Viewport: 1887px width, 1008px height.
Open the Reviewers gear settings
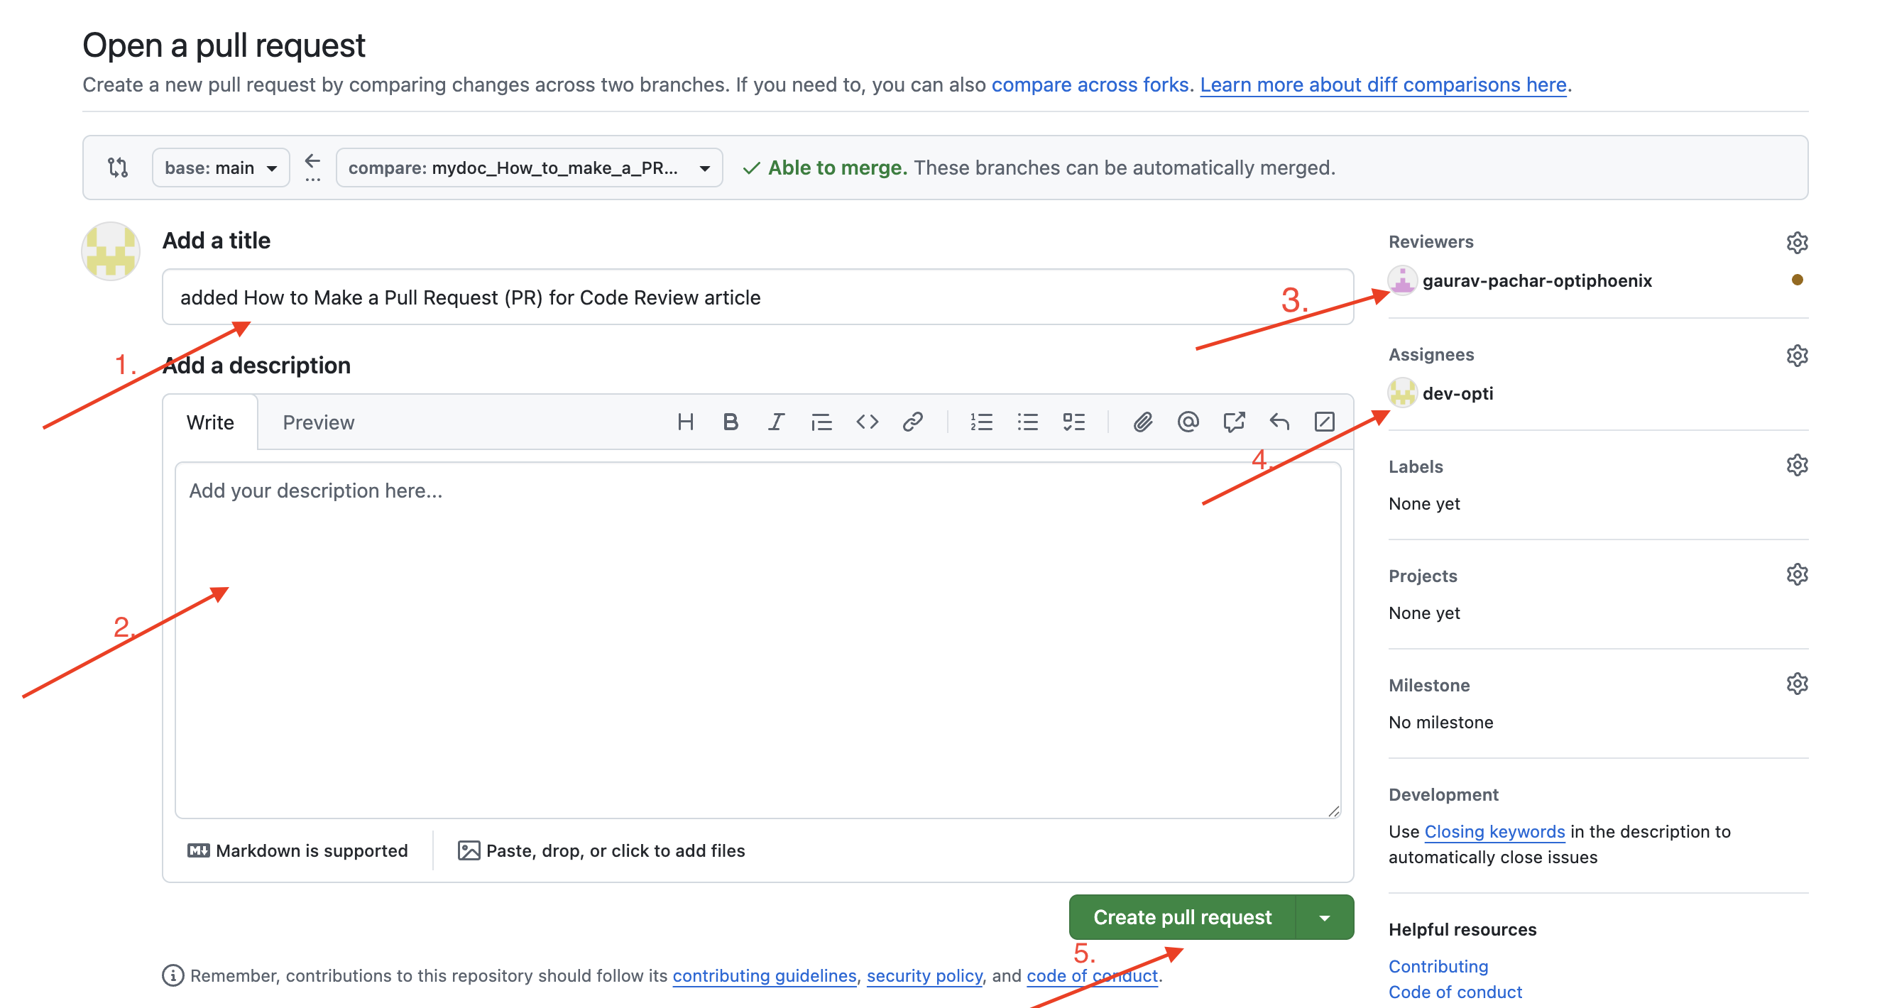coord(1796,243)
